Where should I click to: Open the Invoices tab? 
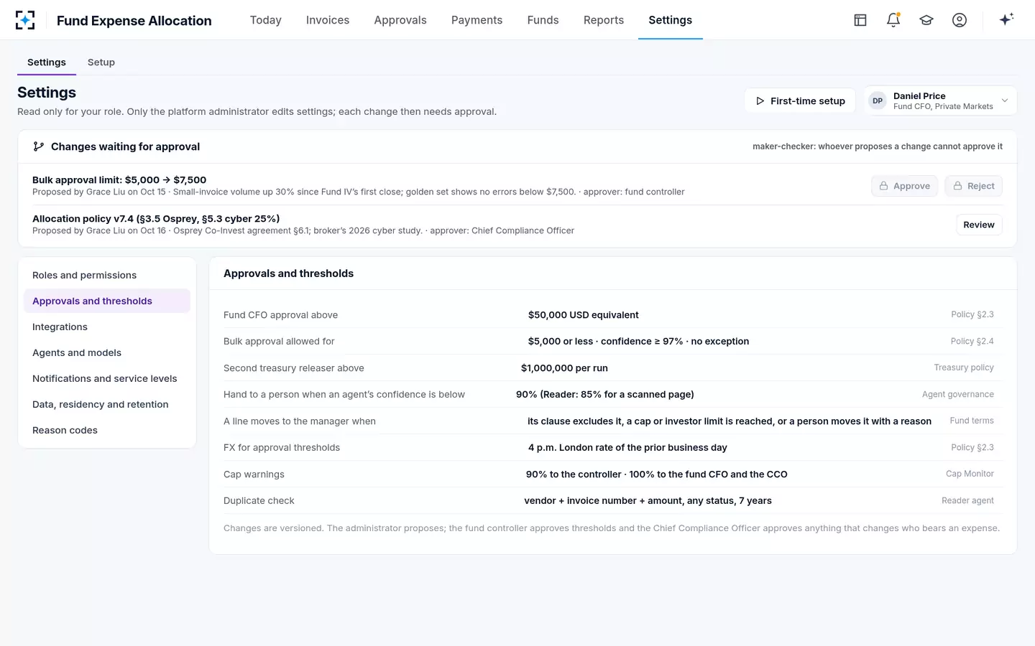coord(328,20)
